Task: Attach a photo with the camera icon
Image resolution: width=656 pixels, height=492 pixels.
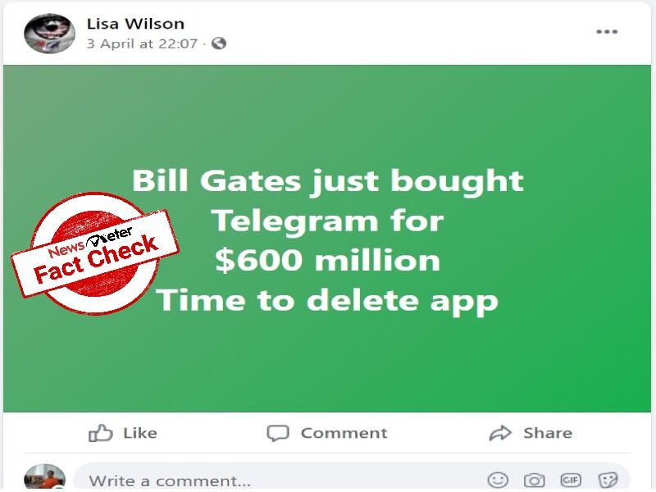Action: (535, 480)
